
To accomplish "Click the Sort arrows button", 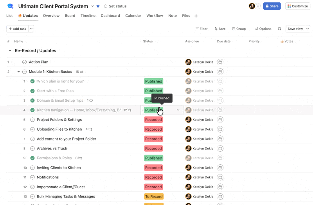I will [x=219, y=29].
